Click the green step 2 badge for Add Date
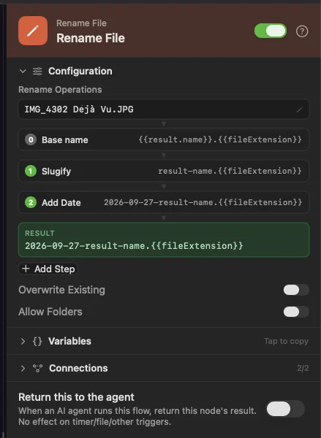Screen dimensions: 321x438 [x=31, y=202]
